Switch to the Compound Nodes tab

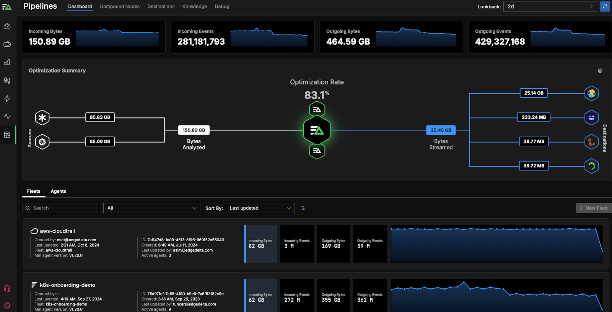tap(120, 6)
